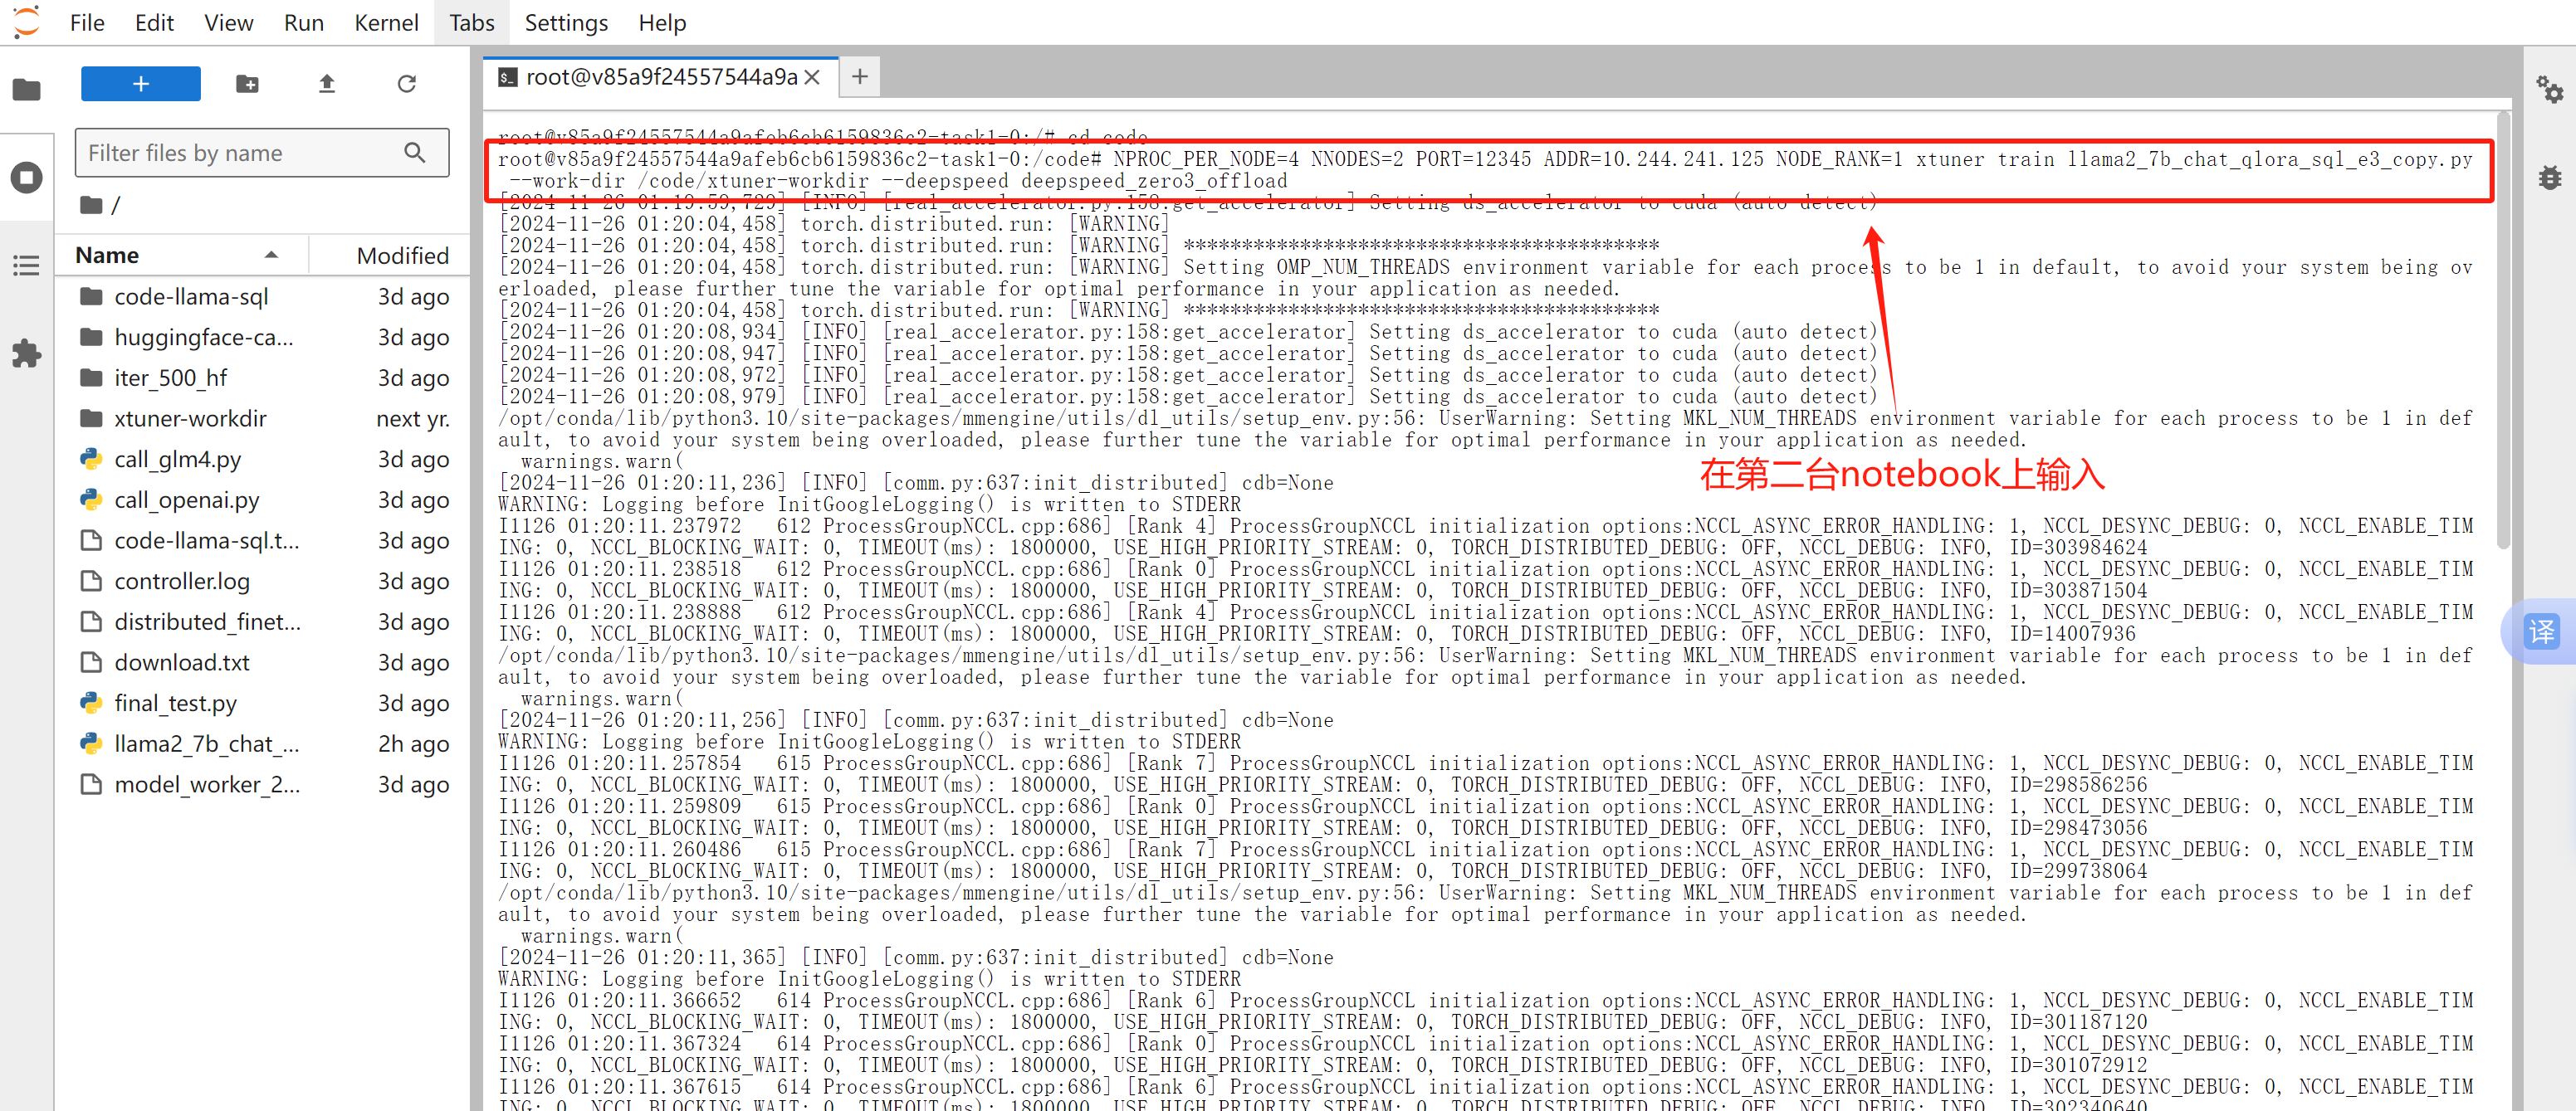Open the Kernel menu
Viewport: 2576px width, 1111px height.
click(386, 22)
